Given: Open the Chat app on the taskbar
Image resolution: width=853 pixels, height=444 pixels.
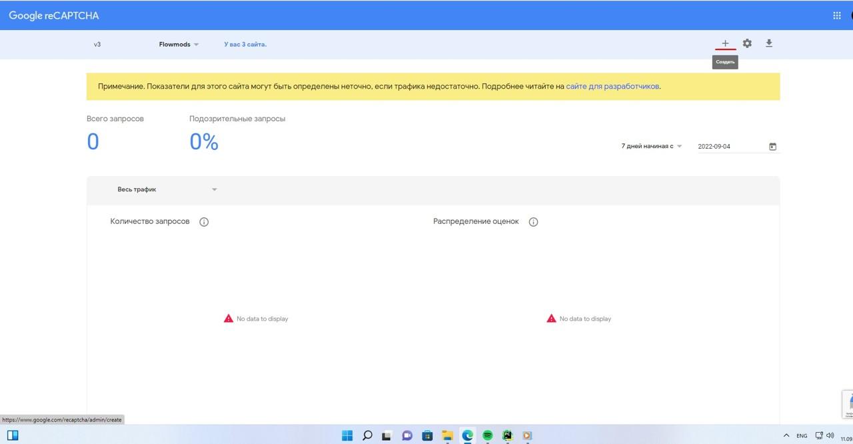Looking at the screenshot, I should point(407,435).
